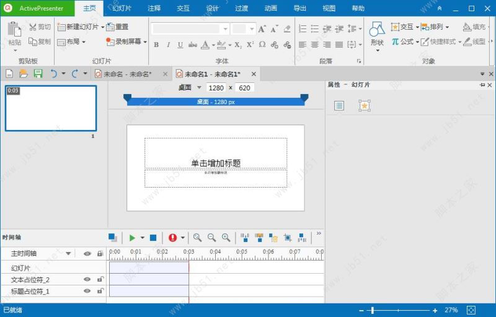Undo the last action

54,74
